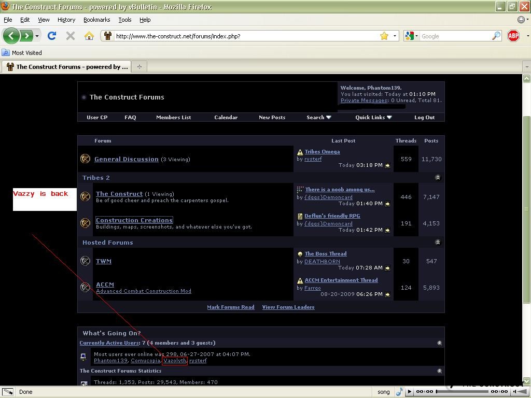The width and height of the screenshot is (531, 398).
Task: Open the TWM hosted forum
Action: pyautogui.click(x=104, y=261)
